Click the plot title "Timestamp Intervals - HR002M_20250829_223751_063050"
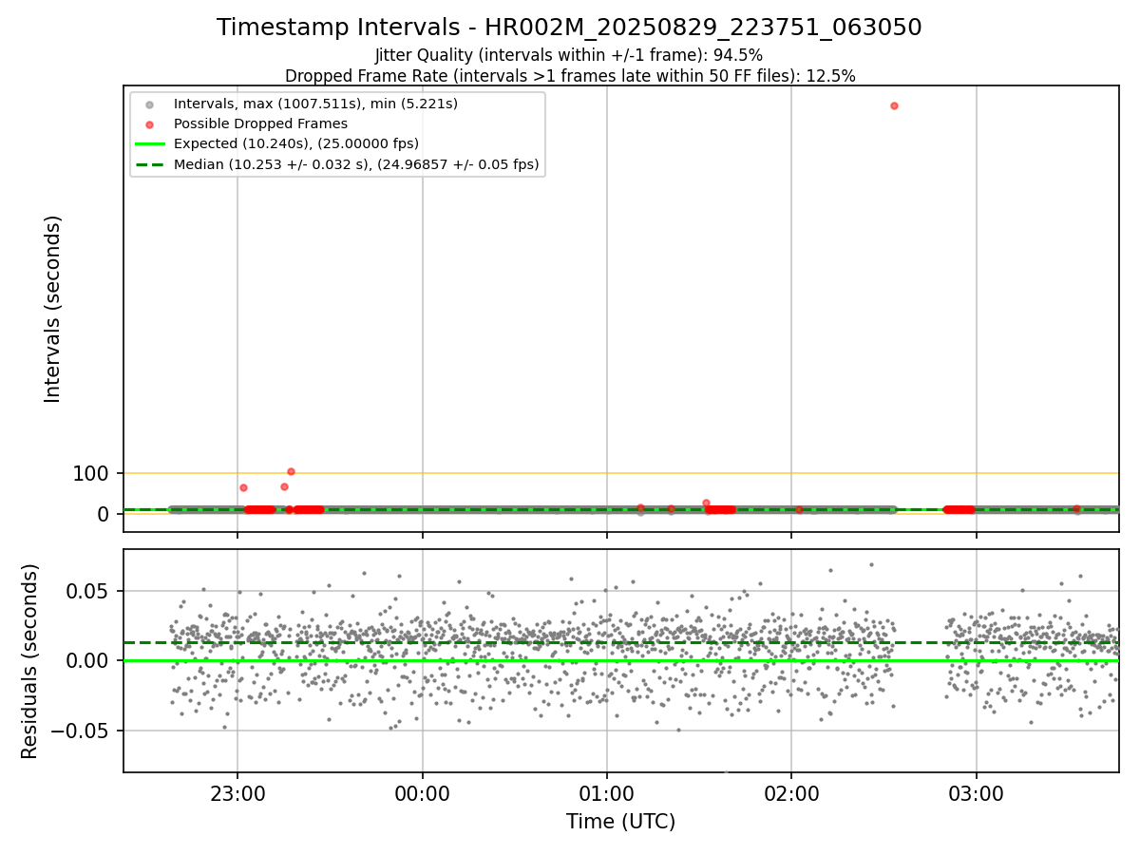Image resolution: width=1140 pixels, height=855 pixels. coord(569,28)
